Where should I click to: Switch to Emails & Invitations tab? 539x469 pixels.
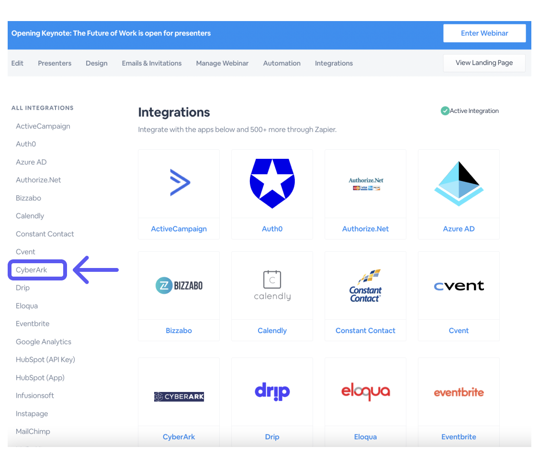[152, 63]
